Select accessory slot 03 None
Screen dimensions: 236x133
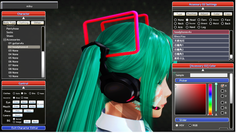(13, 51)
